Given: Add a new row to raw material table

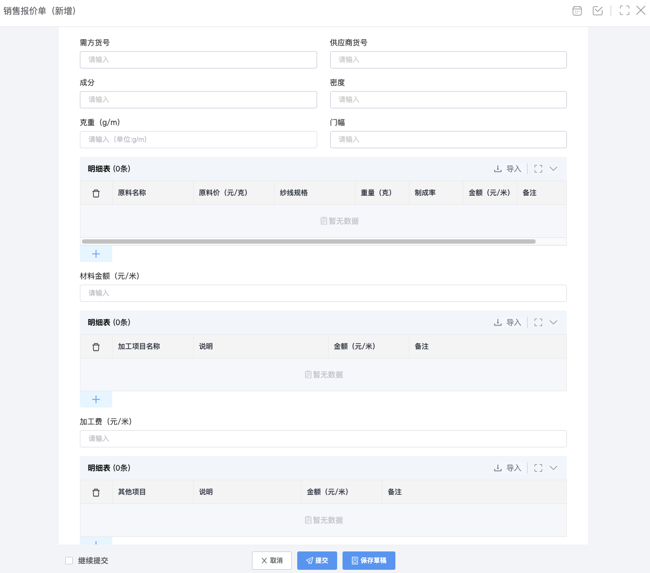Looking at the screenshot, I should [x=96, y=254].
